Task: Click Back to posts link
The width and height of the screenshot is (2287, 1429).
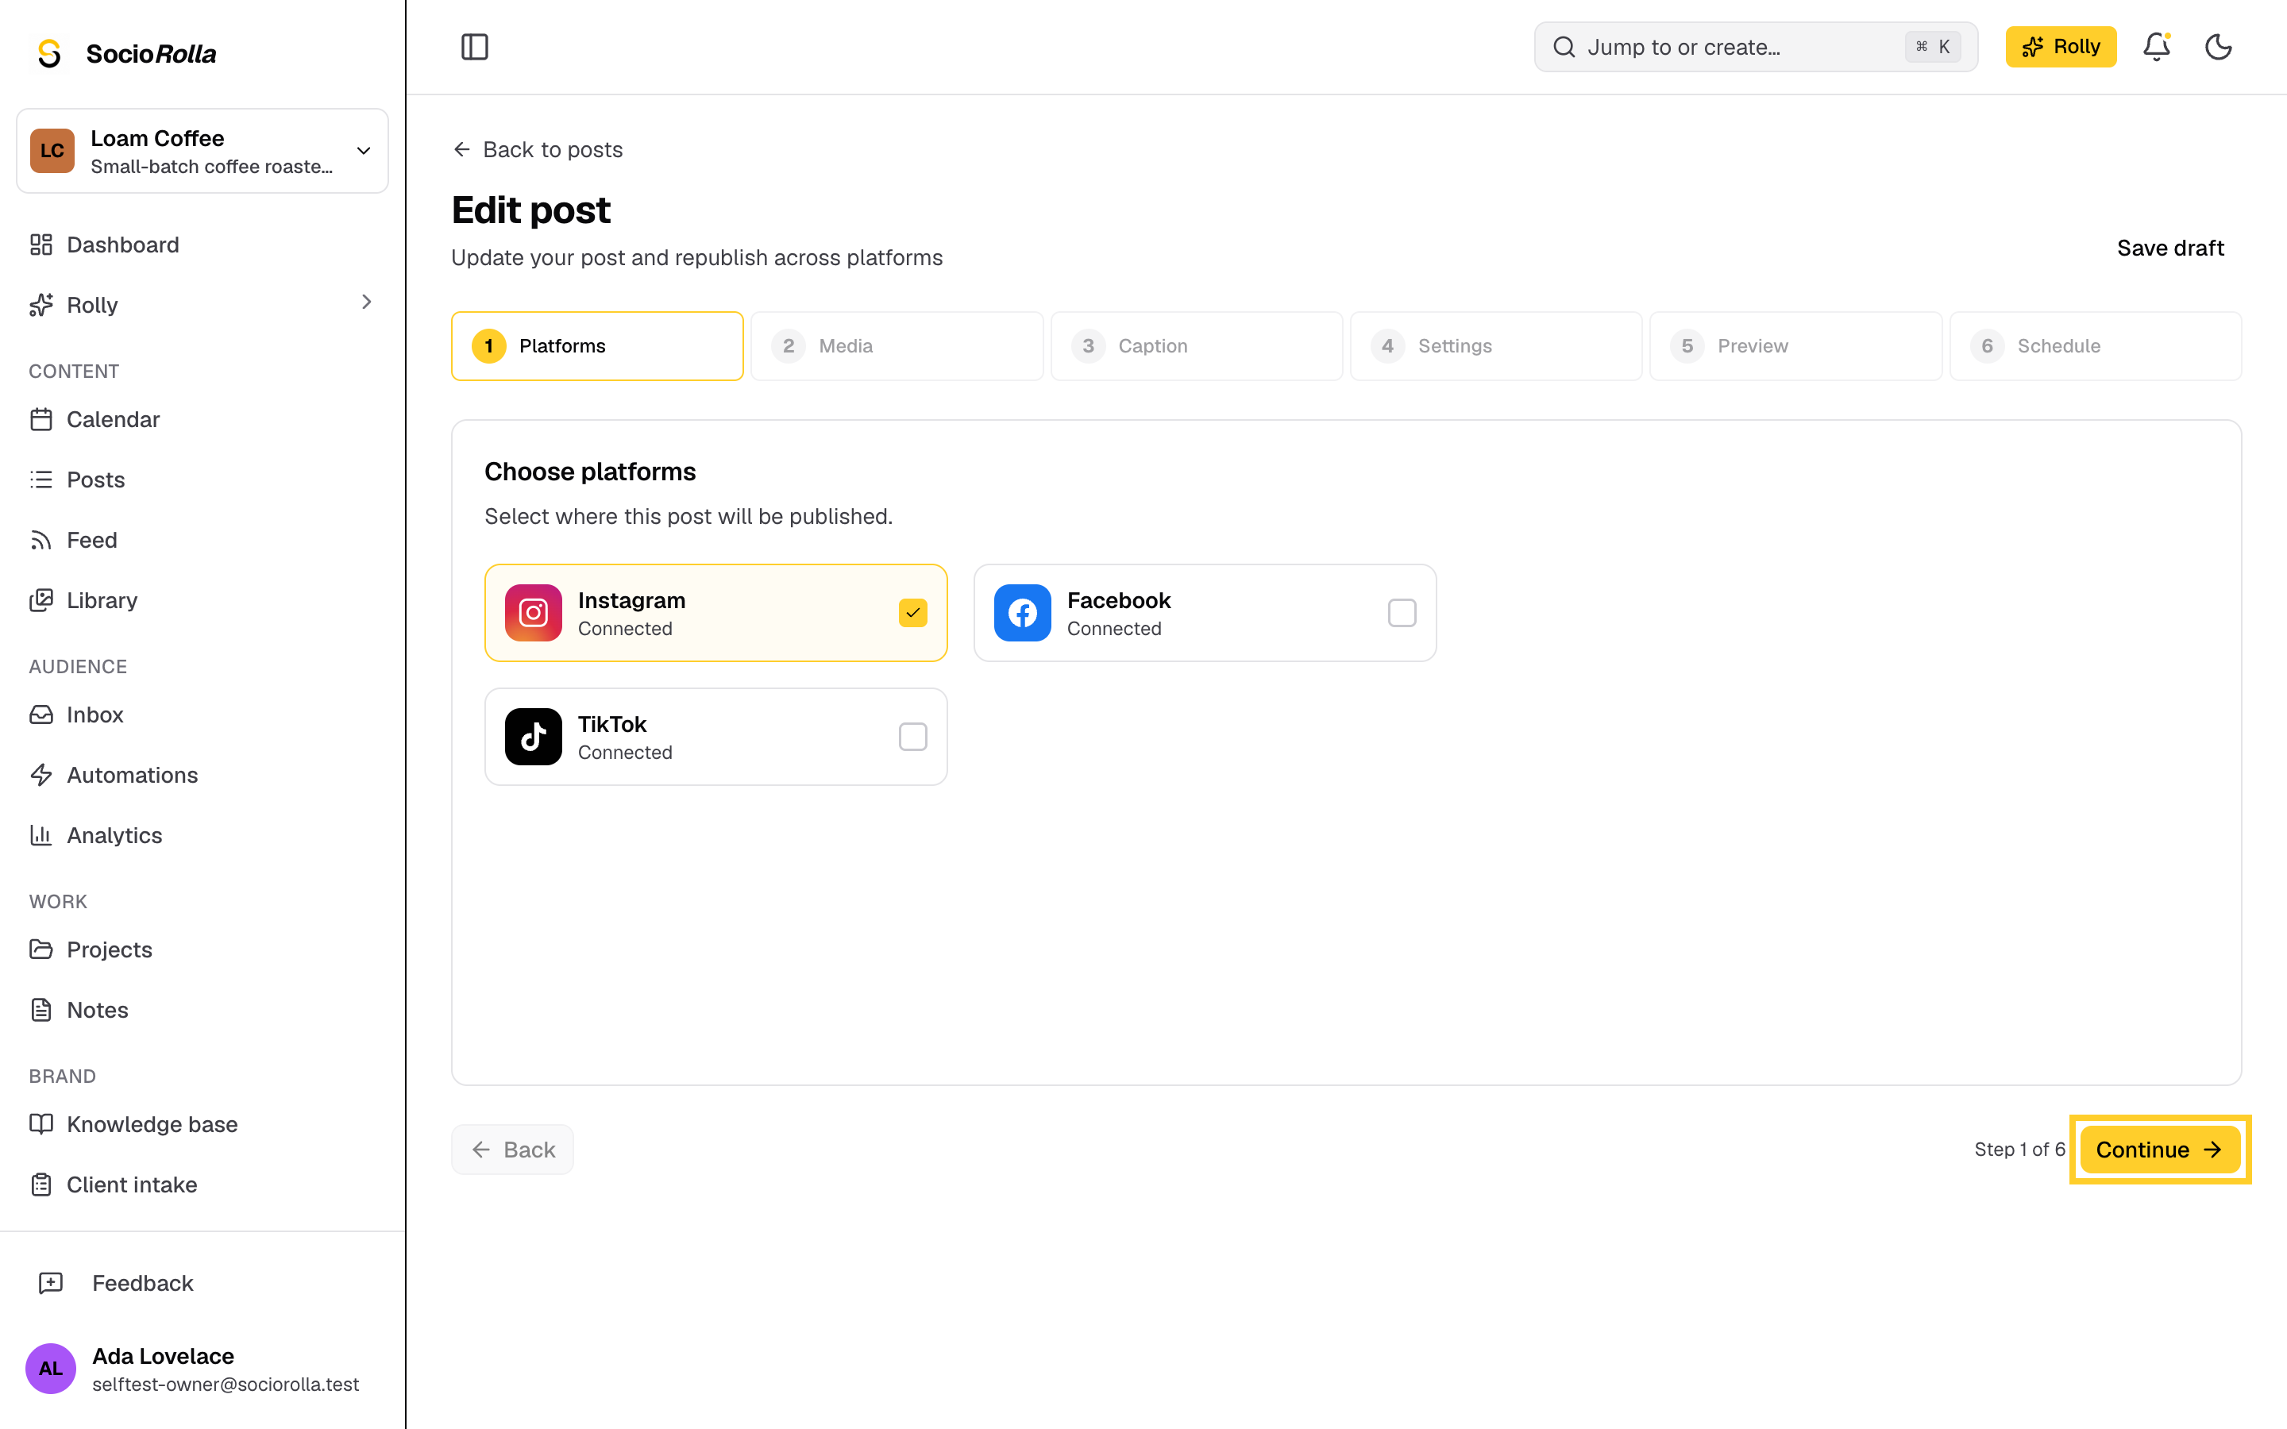Action: 537,149
